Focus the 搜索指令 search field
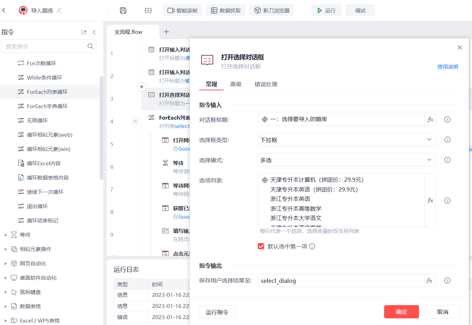This screenshot has width=472, height=325. [x=49, y=46]
